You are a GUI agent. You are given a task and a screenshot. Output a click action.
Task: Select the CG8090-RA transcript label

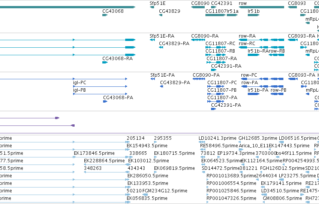coord(205,36)
